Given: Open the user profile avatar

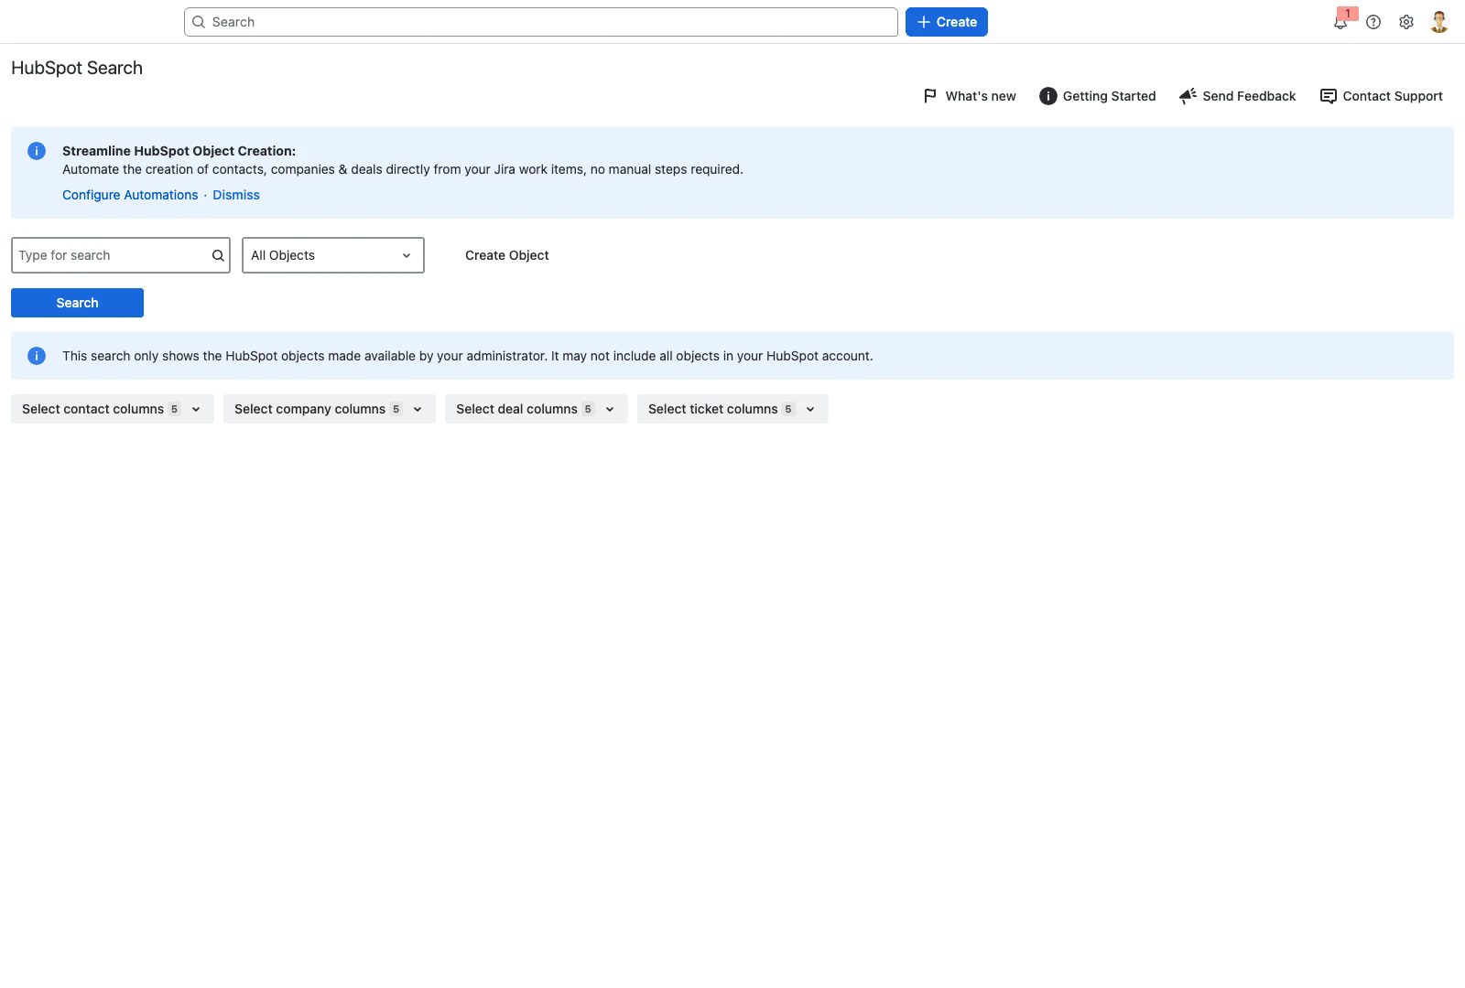Looking at the screenshot, I should click(1439, 22).
